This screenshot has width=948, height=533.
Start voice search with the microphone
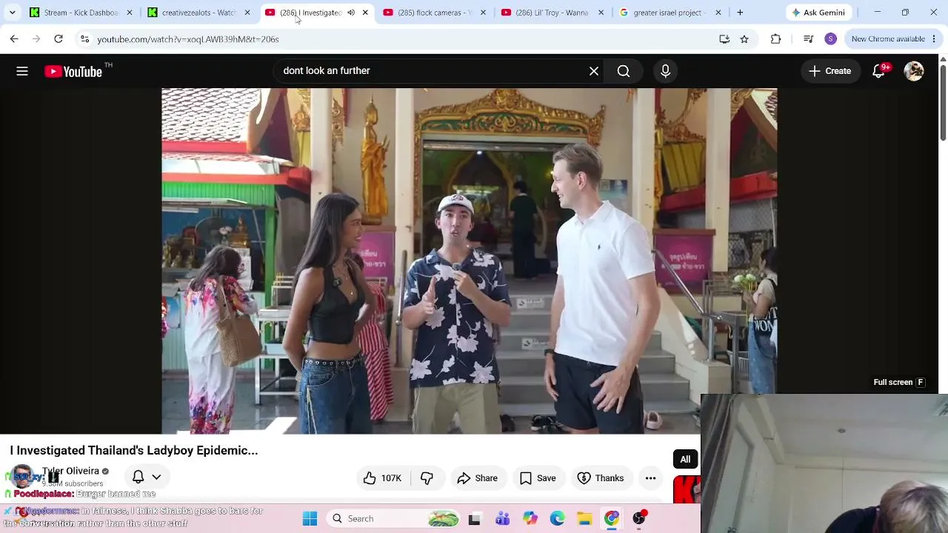[665, 71]
